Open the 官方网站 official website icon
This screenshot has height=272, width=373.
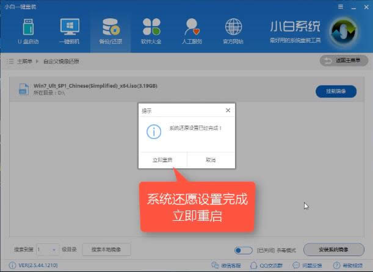click(233, 31)
